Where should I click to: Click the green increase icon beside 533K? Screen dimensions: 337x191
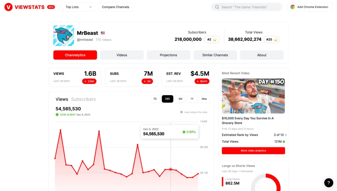coord(57,115)
